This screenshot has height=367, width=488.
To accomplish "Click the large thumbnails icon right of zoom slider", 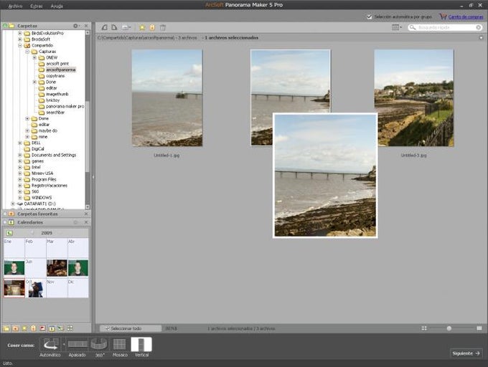I will pos(479,328).
